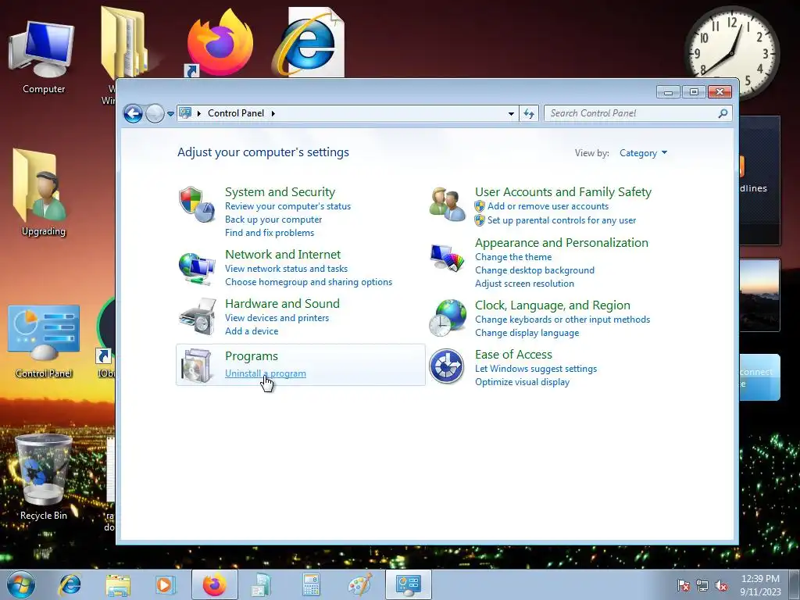Open Calculator from the taskbar

point(311,584)
